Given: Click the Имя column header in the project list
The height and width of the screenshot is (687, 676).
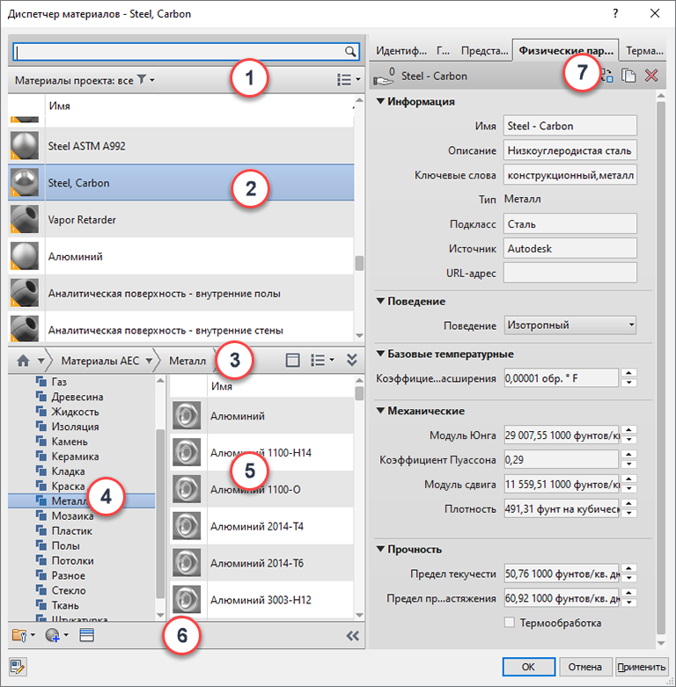Looking at the screenshot, I should pos(59,106).
